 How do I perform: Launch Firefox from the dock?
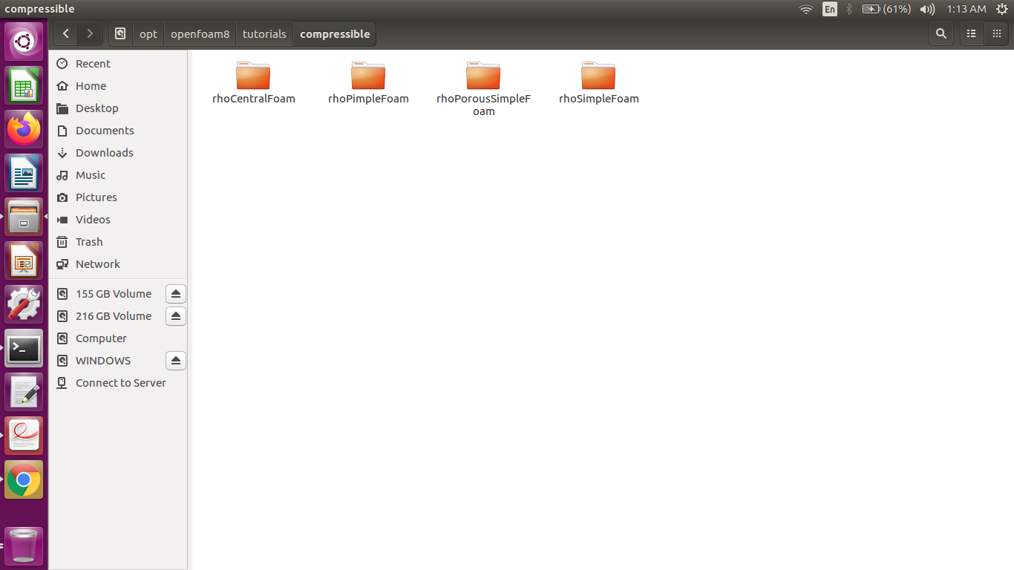tap(24, 130)
